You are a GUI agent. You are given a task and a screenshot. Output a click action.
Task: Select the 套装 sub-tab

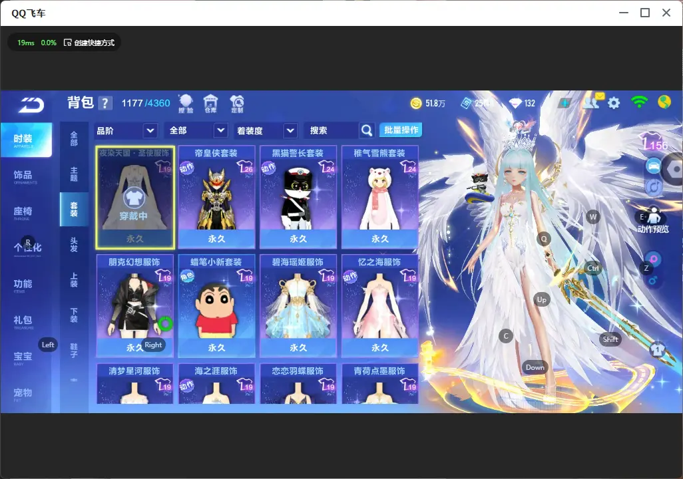click(74, 210)
